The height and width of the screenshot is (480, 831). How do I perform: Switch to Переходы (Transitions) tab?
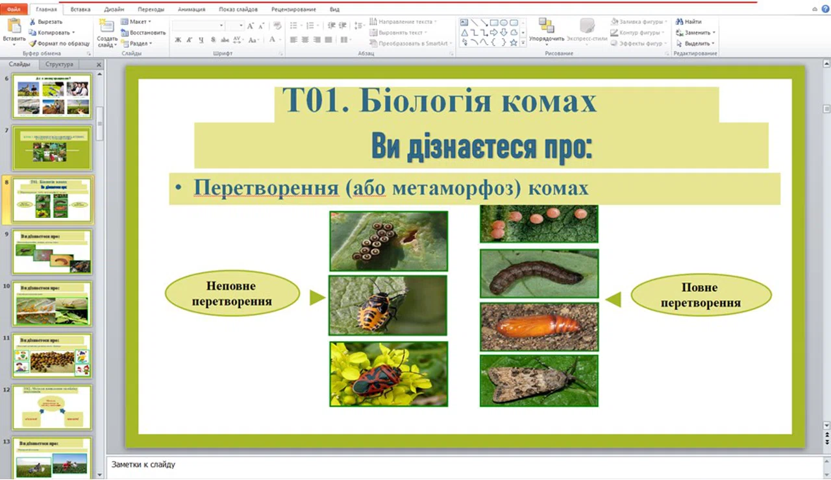[151, 10]
